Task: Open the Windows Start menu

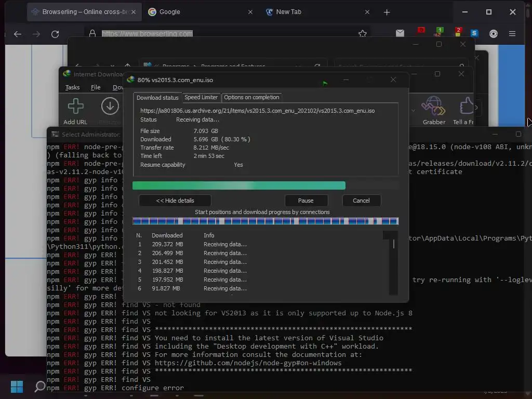Action: [x=17, y=387]
